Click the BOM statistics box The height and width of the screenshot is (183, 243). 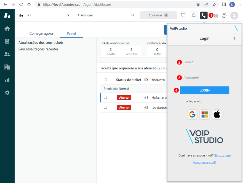[x=157, y=51]
